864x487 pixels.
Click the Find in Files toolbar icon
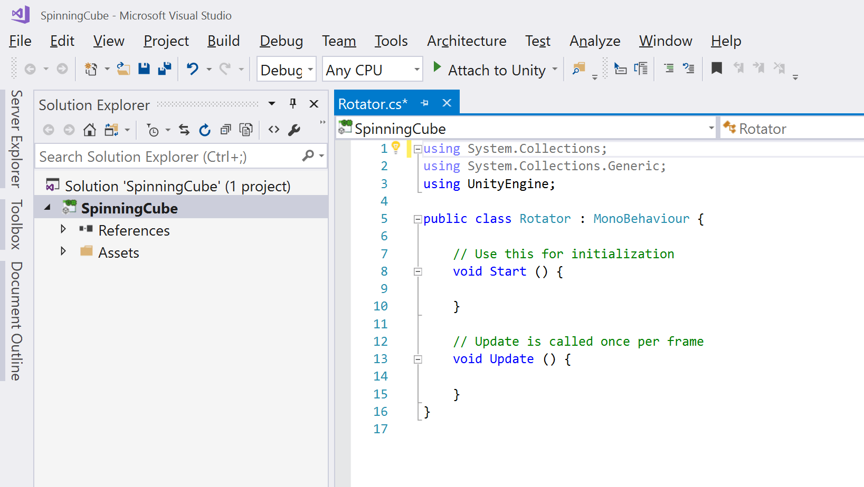[x=580, y=69]
